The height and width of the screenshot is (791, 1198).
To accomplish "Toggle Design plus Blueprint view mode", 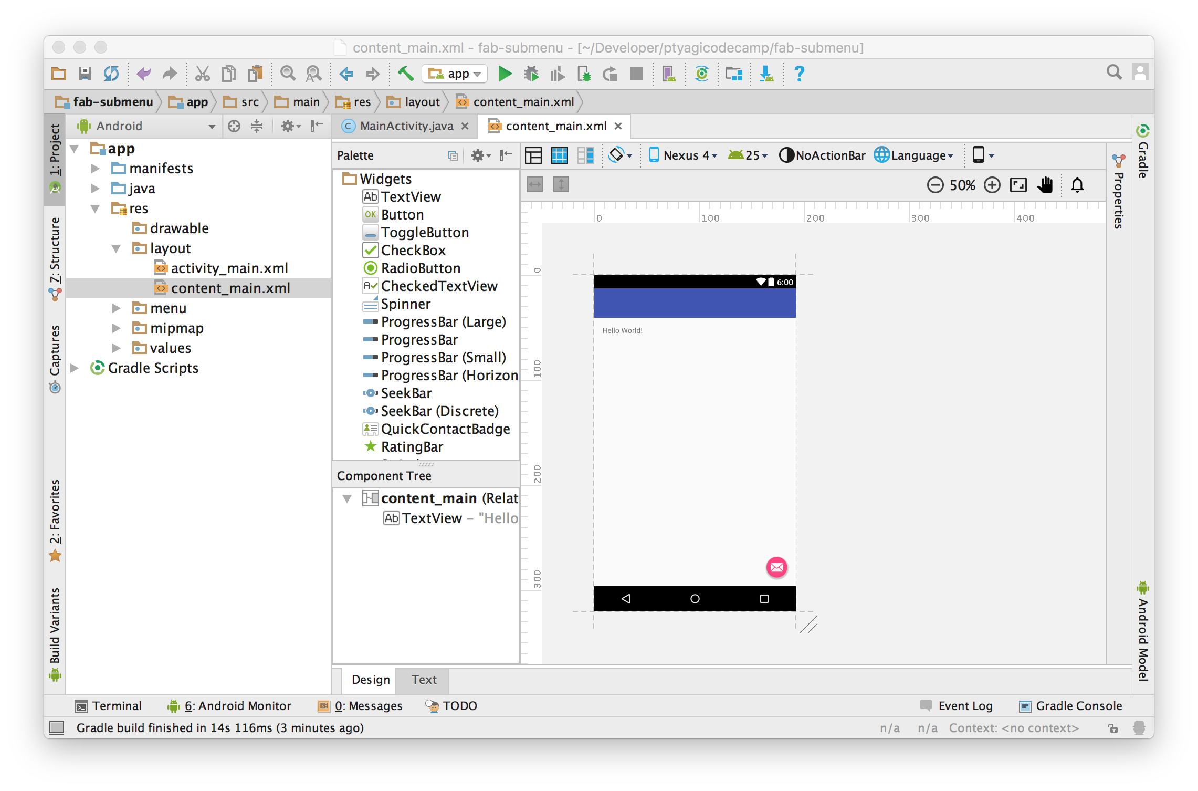I will point(585,155).
